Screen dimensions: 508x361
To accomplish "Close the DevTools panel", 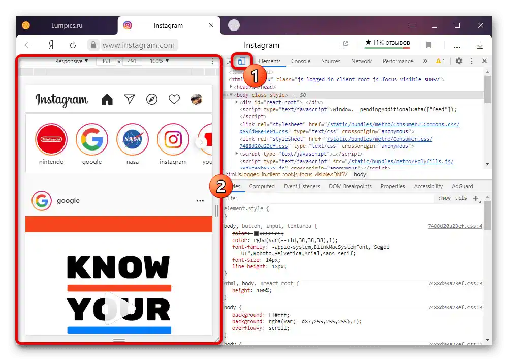I will click(x=484, y=61).
